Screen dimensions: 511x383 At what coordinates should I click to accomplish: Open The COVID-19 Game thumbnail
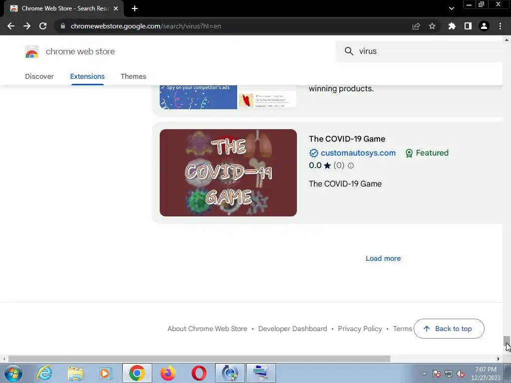(228, 173)
